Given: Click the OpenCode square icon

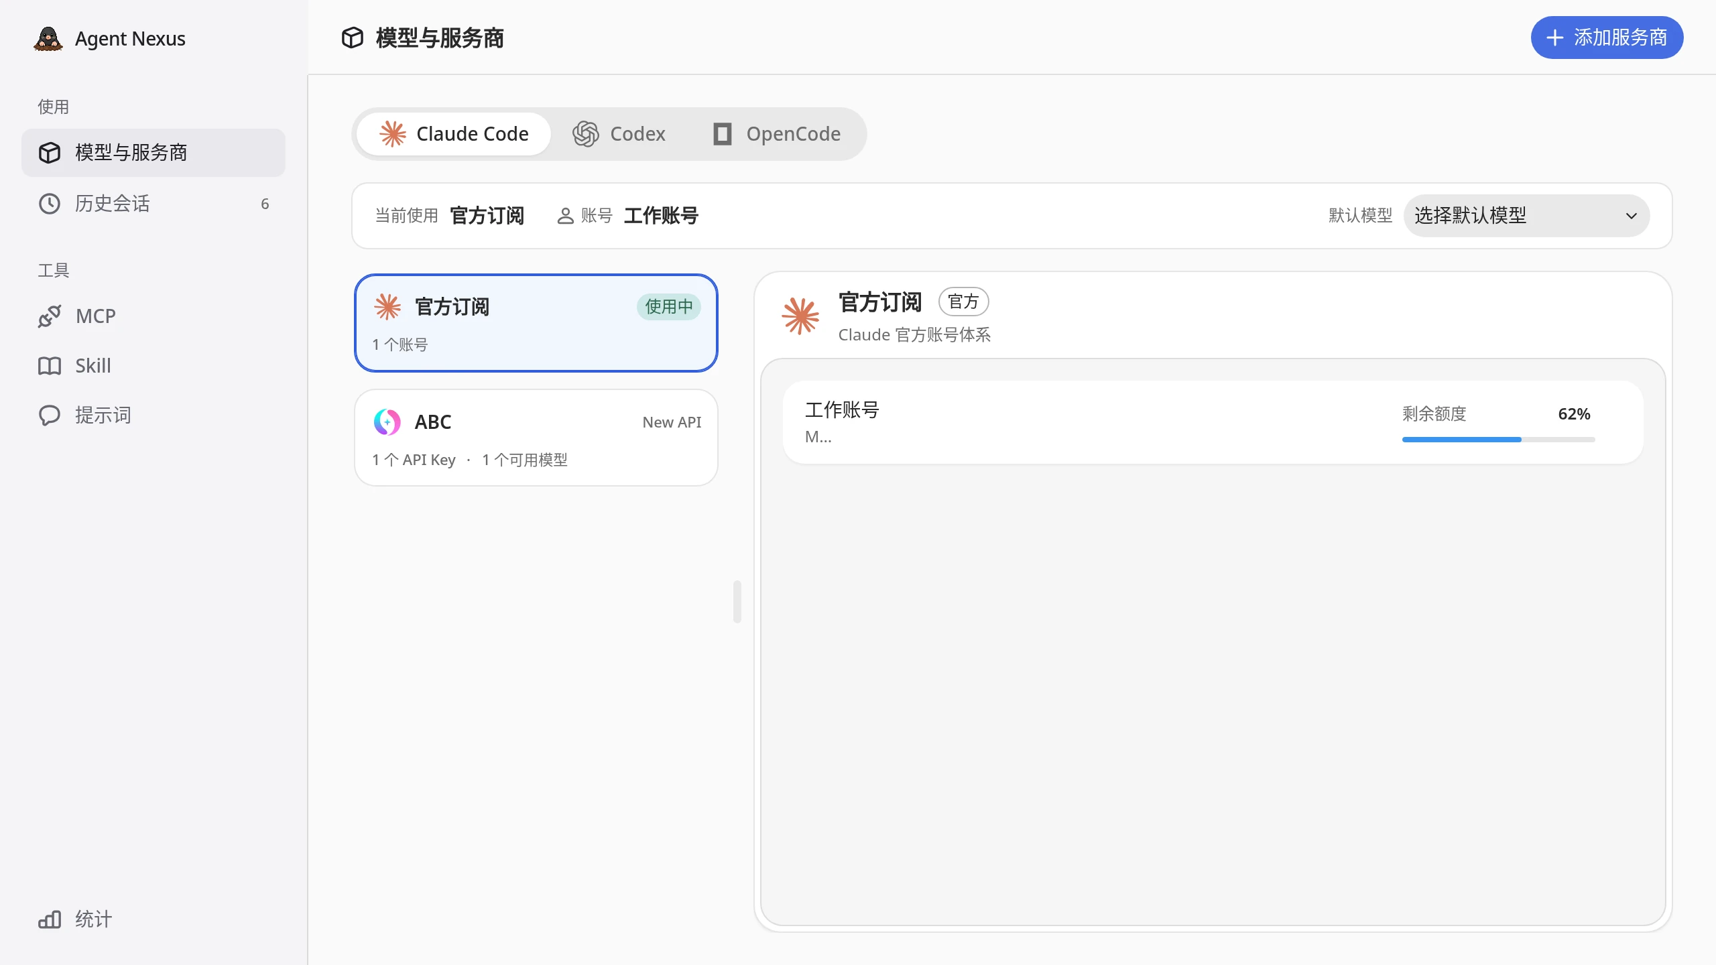Looking at the screenshot, I should (x=723, y=134).
